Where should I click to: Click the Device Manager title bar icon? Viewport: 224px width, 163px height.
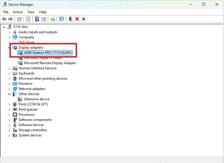click(5, 4)
